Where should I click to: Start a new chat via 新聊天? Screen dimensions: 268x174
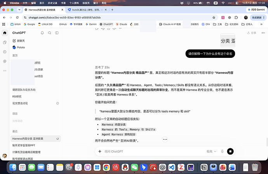point(19,41)
